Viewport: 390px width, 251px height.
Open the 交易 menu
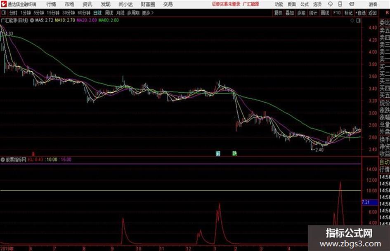(168, 4)
